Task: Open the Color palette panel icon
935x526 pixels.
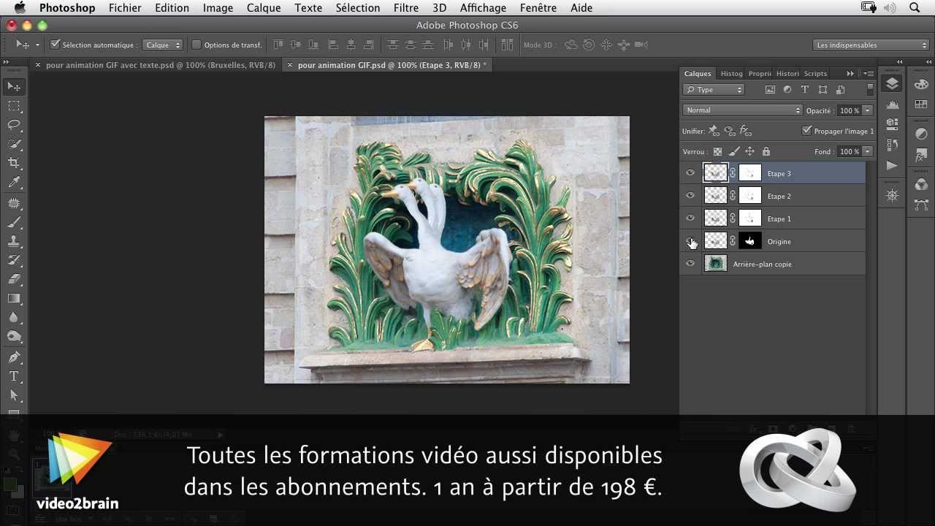Action: [921, 85]
